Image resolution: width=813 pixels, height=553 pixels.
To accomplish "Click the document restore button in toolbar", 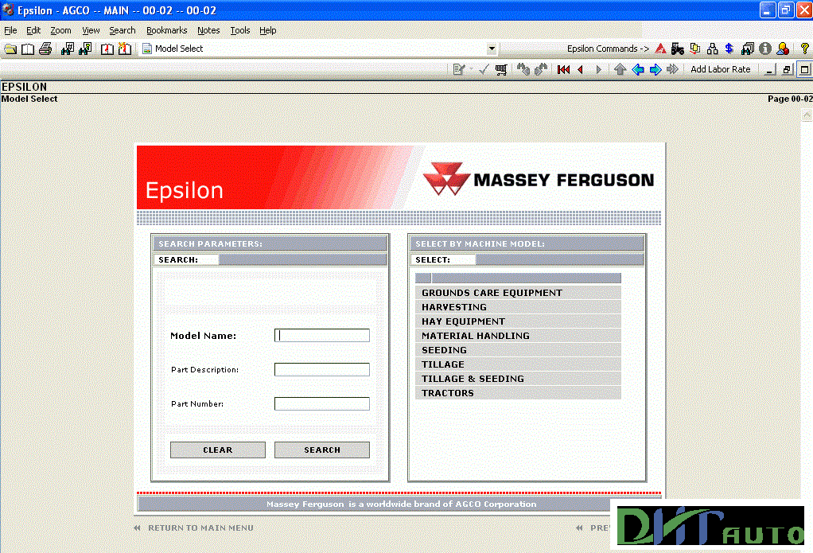I will pos(787,69).
